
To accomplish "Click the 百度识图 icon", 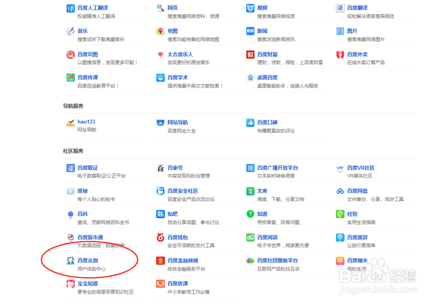I will [70, 55].
